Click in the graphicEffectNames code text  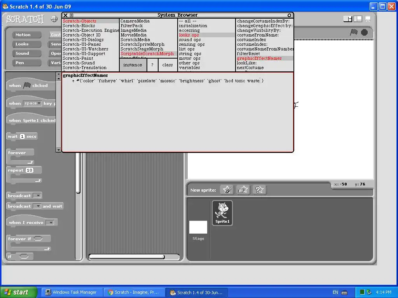(177, 112)
